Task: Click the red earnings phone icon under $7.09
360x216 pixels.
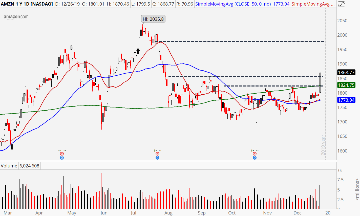Action: 62,154
